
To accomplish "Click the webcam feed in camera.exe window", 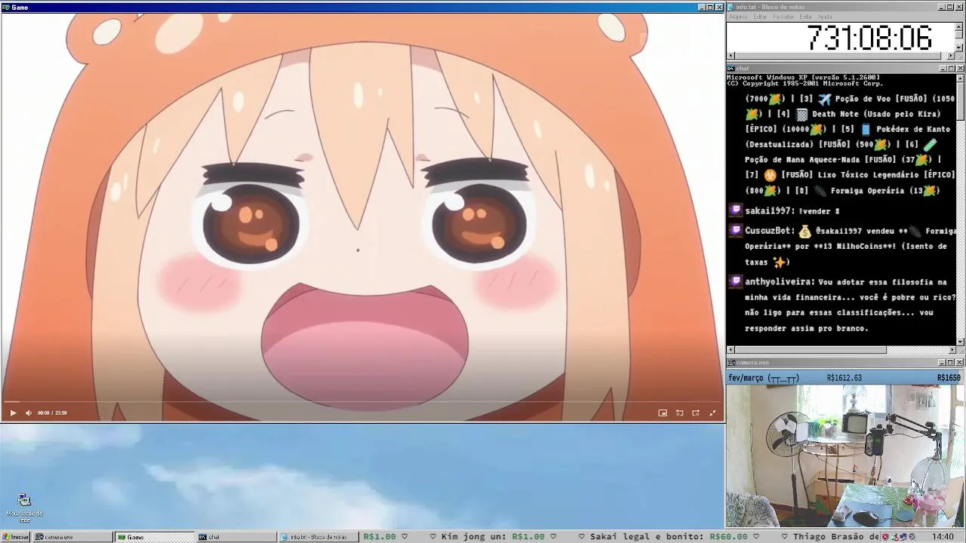I will click(845, 456).
